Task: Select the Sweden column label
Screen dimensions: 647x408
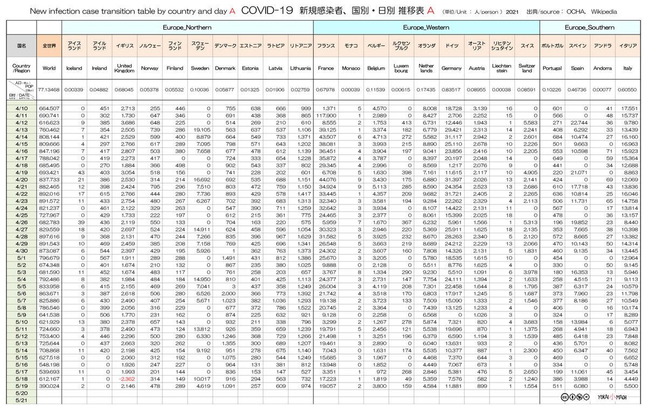Action: [200, 69]
